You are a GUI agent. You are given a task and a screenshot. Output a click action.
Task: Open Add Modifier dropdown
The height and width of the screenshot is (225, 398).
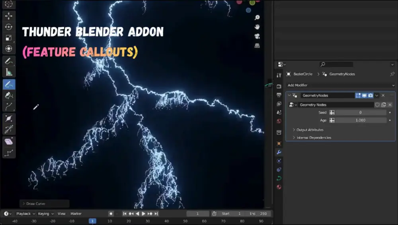pyautogui.click(x=341, y=85)
